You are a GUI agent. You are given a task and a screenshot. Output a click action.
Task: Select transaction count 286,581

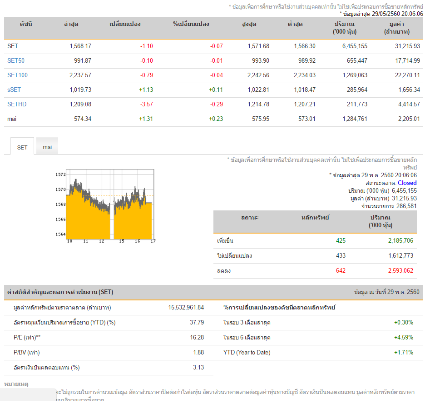pyautogui.click(x=406, y=206)
